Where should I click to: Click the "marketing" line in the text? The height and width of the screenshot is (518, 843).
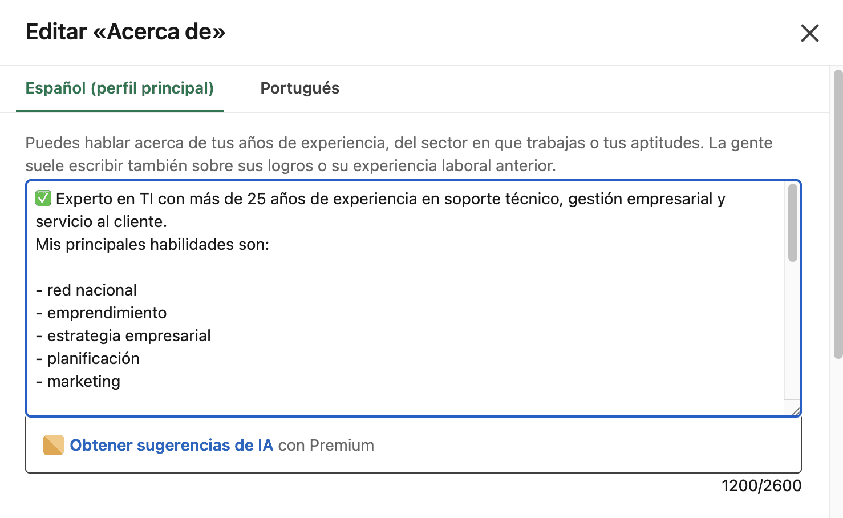[x=84, y=382]
